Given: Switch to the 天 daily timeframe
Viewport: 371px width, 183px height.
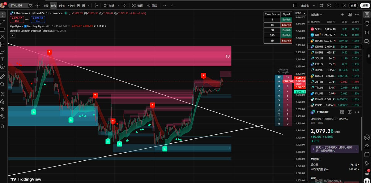Looking at the screenshot, I should [79, 6].
